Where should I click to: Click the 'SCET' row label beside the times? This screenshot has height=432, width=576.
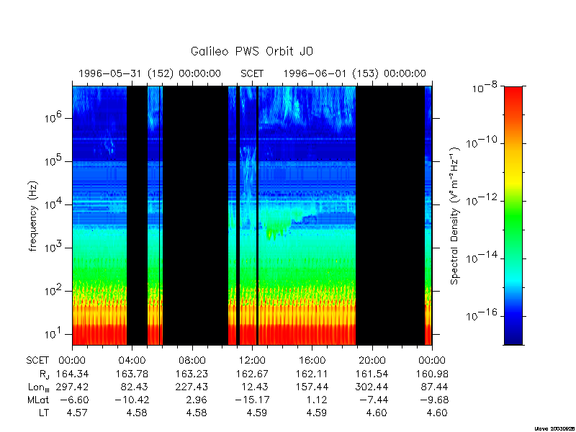(37, 361)
